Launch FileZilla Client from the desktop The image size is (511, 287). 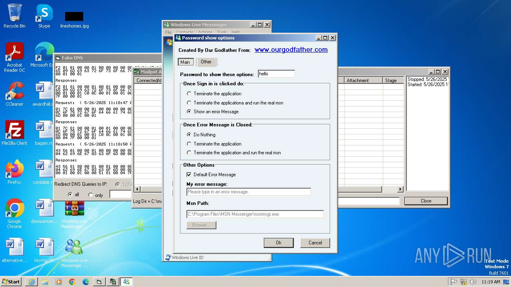click(x=14, y=133)
